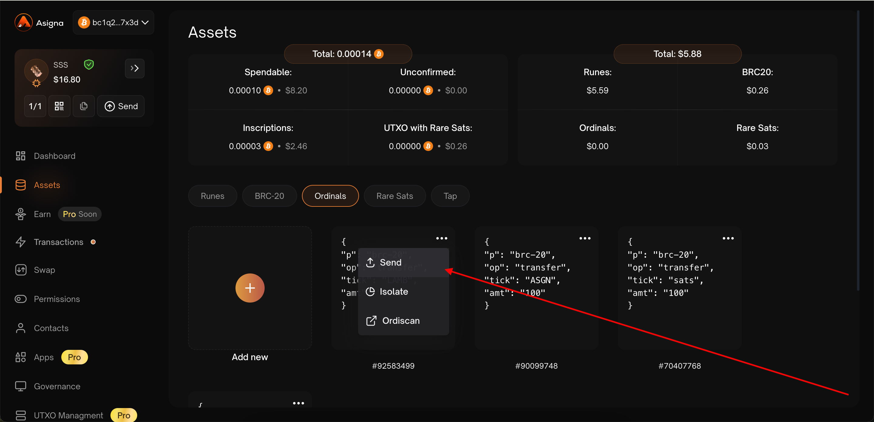Open three-dot menu on ASGN inscription
This screenshot has height=422, width=874.
coord(584,238)
